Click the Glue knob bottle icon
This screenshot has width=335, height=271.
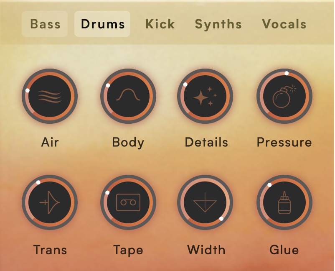(284, 202)
